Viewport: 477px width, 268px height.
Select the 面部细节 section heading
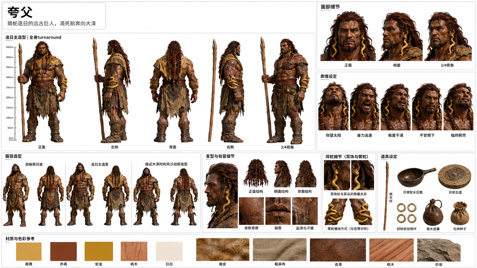click(330, 7)
